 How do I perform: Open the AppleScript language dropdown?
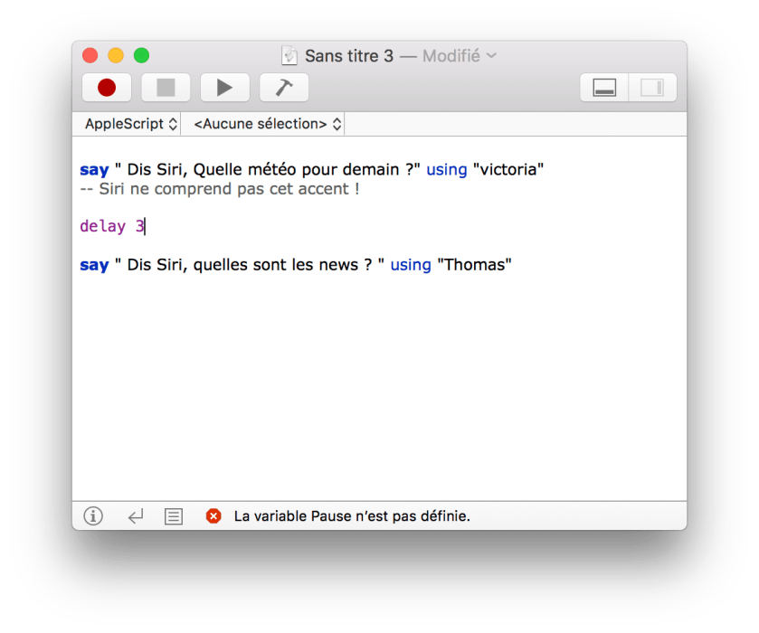tap(130, 124)
